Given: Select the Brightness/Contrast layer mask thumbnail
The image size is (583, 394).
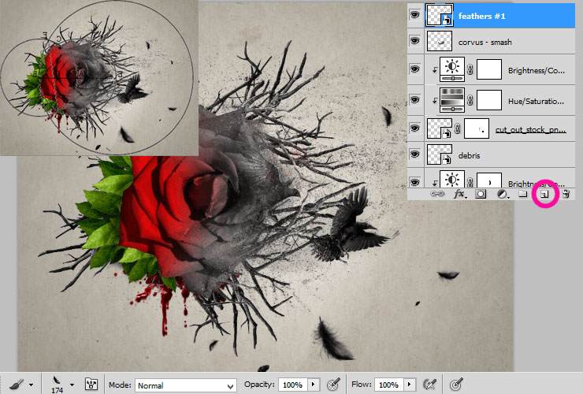Looking at the screenshot, I should pyautogui.click(x=490, y=69).
